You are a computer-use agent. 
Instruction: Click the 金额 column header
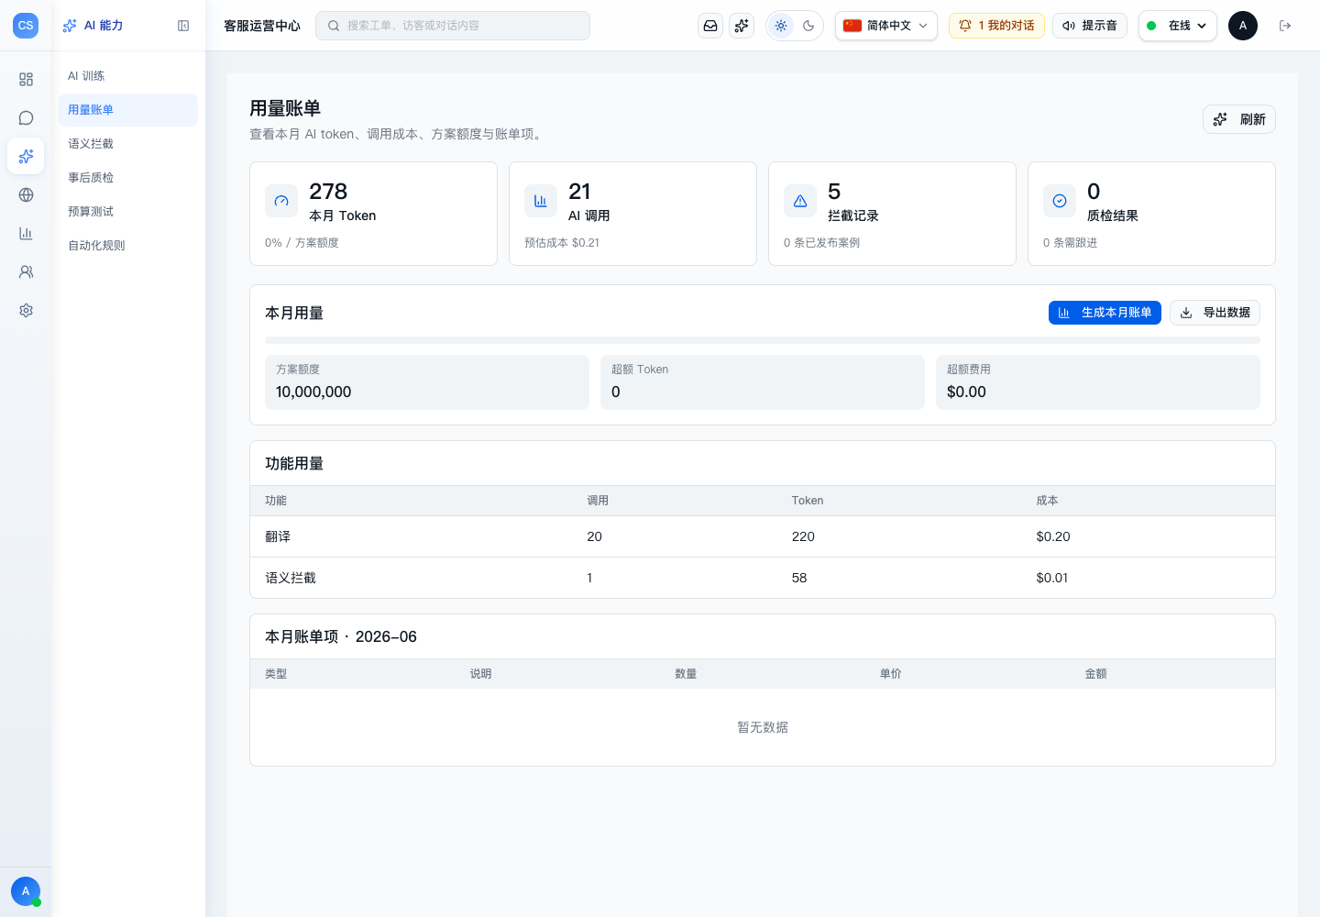coord(1095,674)
